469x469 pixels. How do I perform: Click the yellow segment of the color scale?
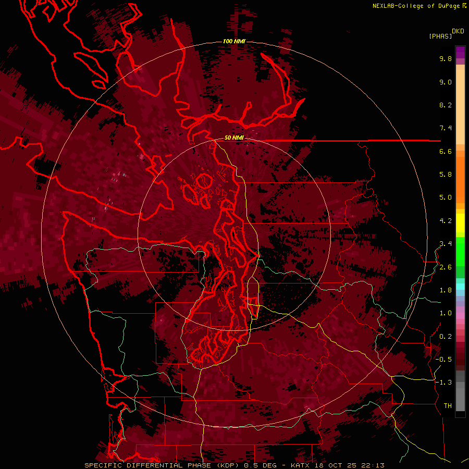tap(460, 223)
